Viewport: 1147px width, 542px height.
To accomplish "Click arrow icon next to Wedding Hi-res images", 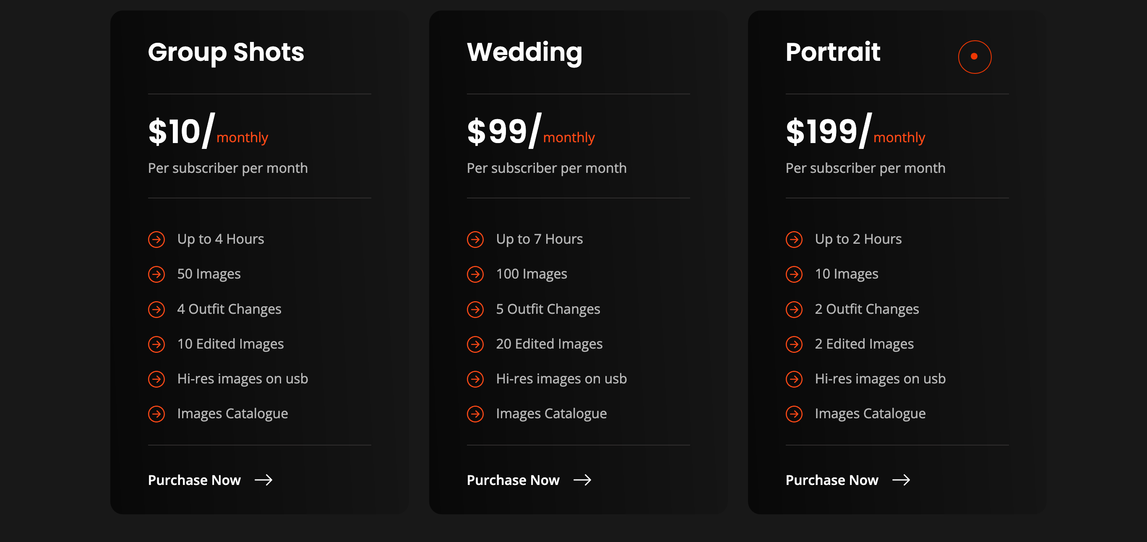I will pos(475,379).
